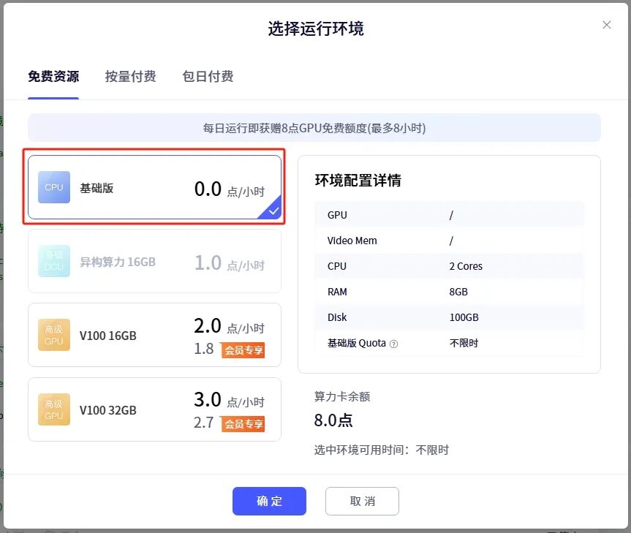Click the selected checkmark on 基础版 card
Viewport: 631px width, 533px height.
[273, 211]
